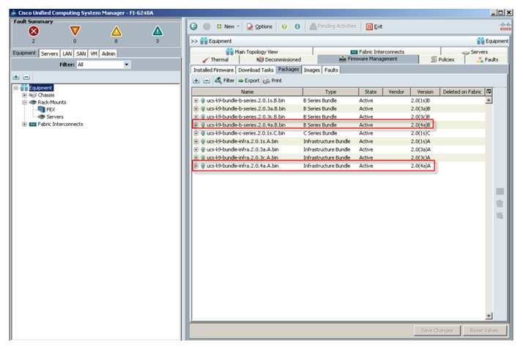Switch to the LAN navigation tab
This screenshot has height=350, width=523.
pyautogui.click(x=67, y=53)
